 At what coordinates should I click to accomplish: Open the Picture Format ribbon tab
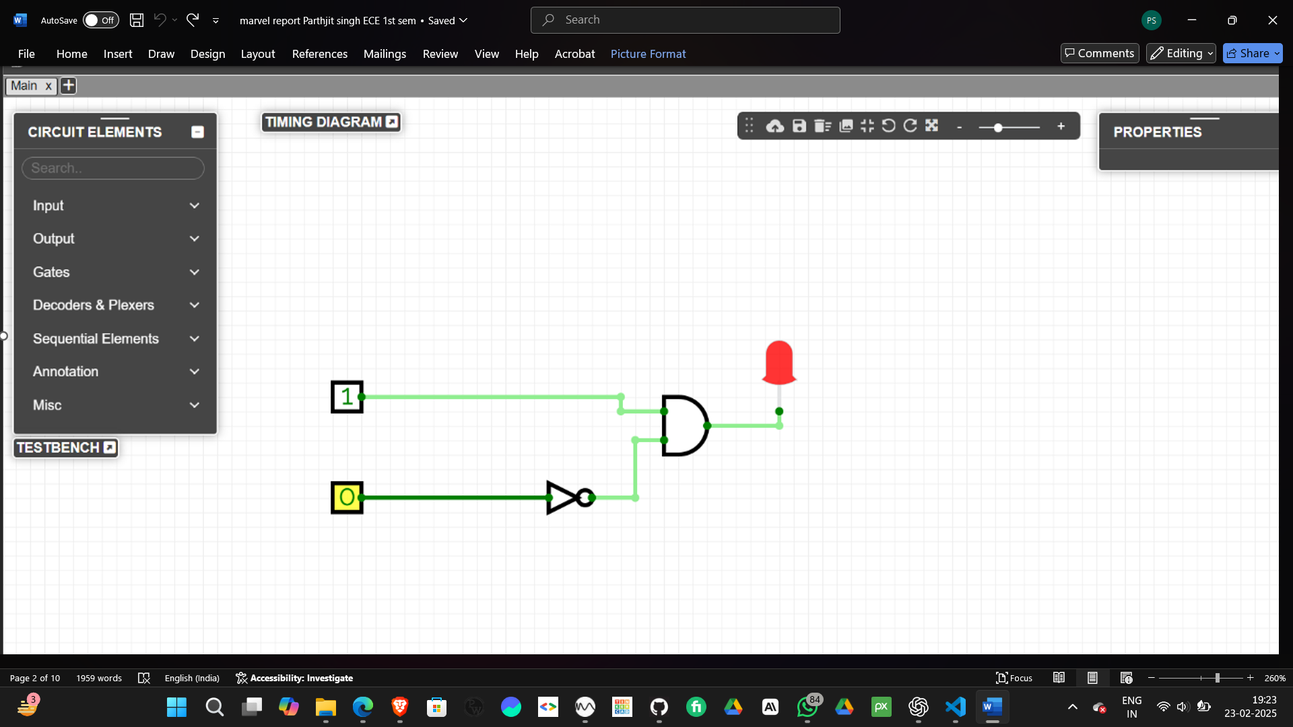point(648,54)
